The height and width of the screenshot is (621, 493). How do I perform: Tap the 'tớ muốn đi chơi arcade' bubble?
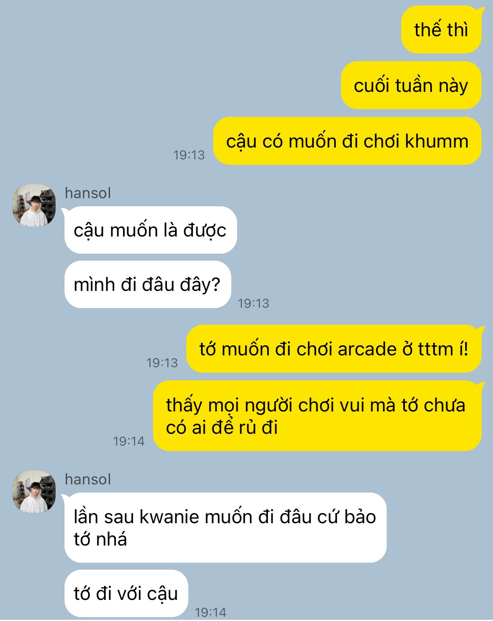[x=334, y=349]
